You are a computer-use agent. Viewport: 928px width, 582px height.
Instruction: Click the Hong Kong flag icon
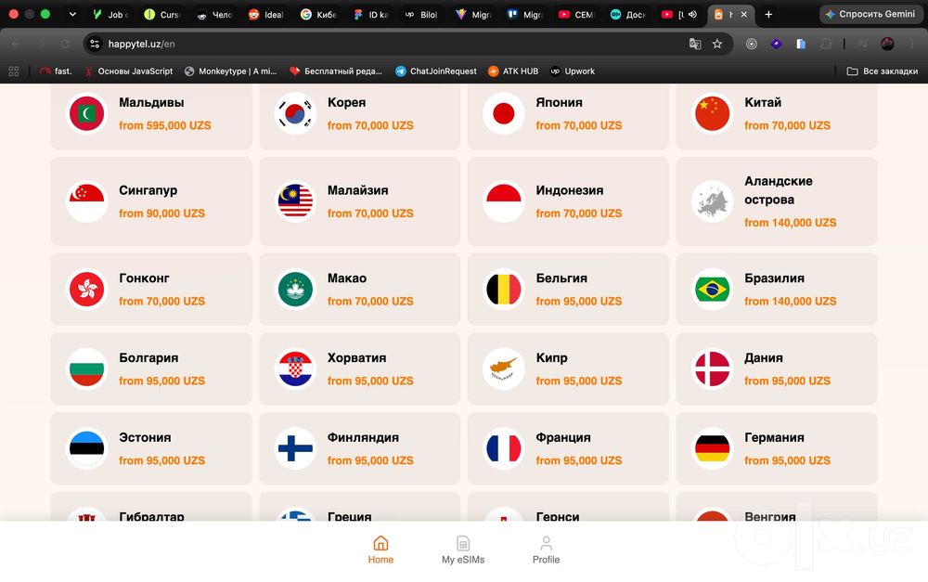click(87, 289)
